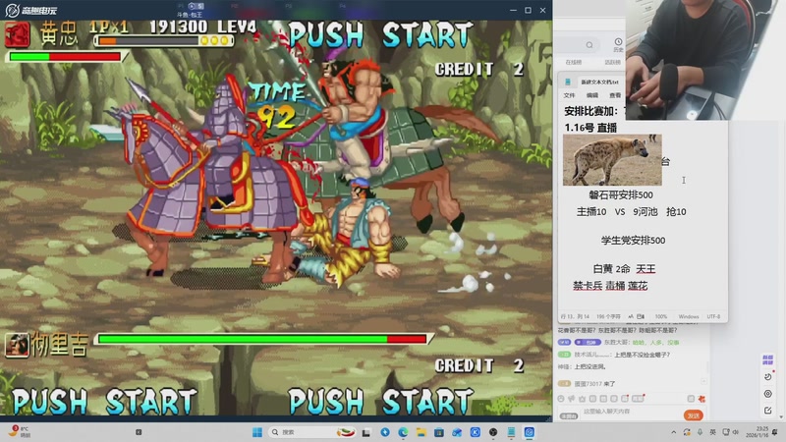
Task: Click the Windows line ending in Notepad status bar
Action: pos(689,316)
